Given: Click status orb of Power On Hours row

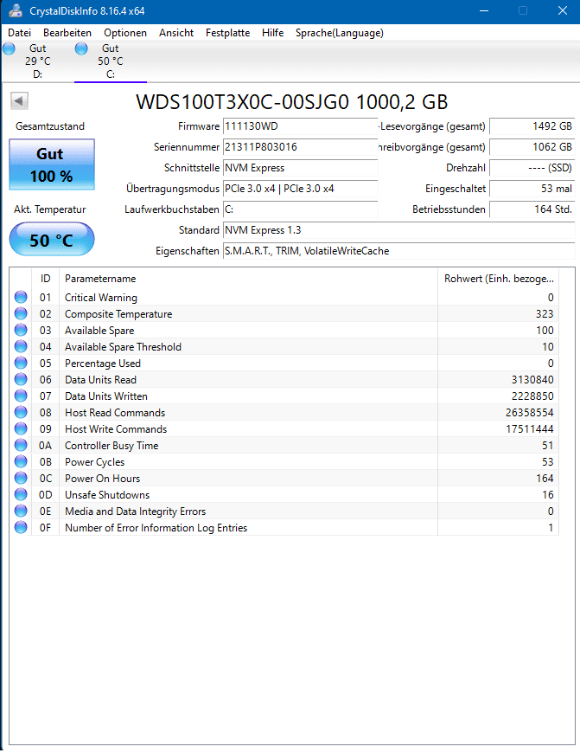Looking at the screenshot, I should [21, 478].
